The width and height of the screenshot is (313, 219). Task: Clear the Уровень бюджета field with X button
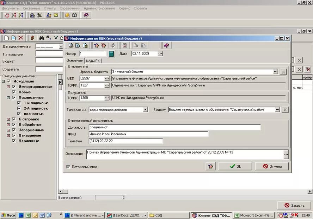(283, 72)
